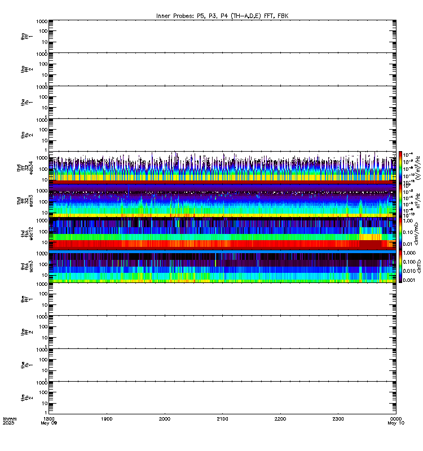Click the nT²/Hz rainbow color bar
The height and width of the screenshot is (451, 423).
tap(400, 201)
